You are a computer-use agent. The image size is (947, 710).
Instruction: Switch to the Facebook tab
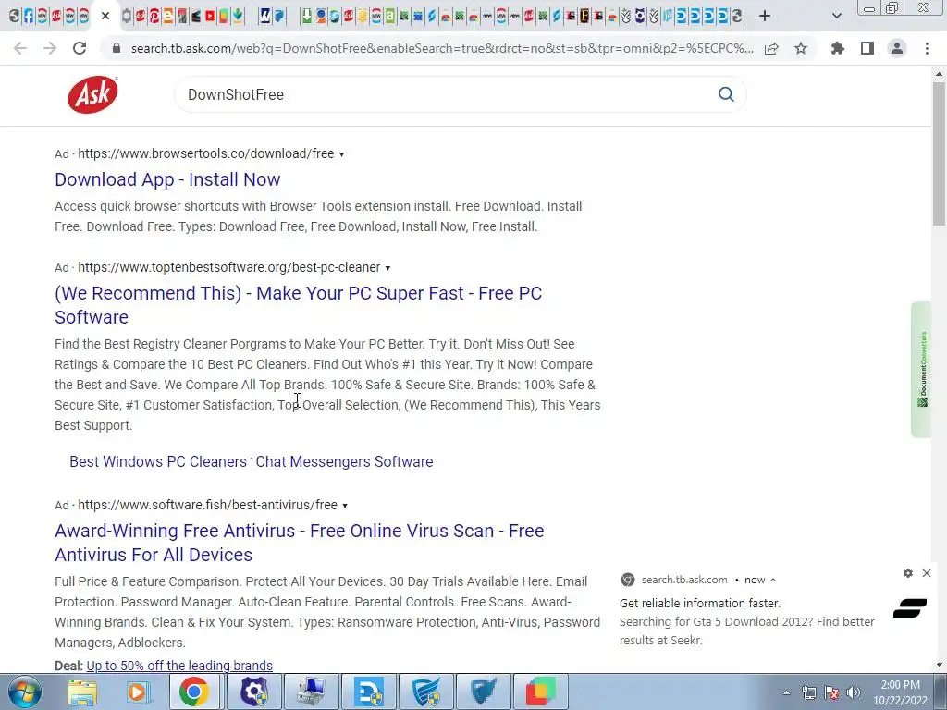(x=29, y=16)
